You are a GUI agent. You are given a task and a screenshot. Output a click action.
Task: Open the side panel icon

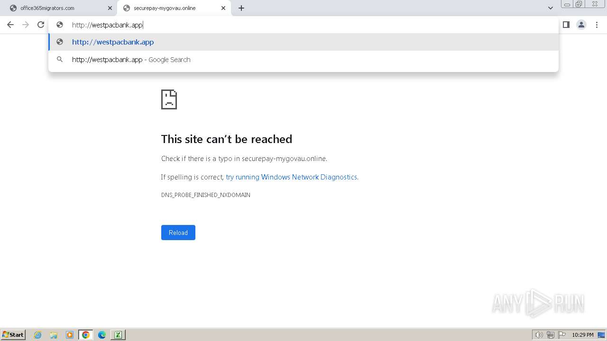[566, 25]
